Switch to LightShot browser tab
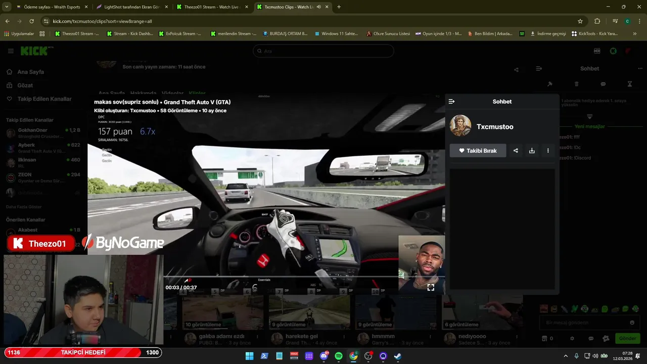This screenshot has height=364, width=647. (x=131, y=7)
